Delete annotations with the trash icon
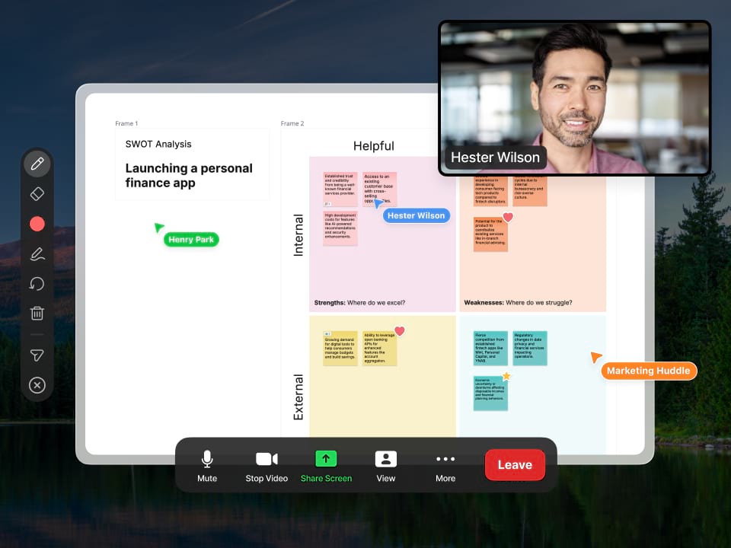 tap(37, 313)
